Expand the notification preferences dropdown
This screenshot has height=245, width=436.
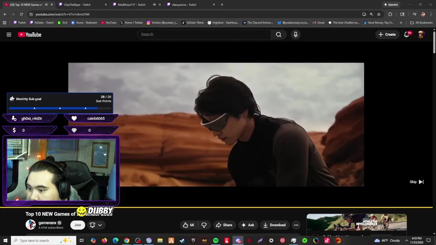(x=100, y=225)
